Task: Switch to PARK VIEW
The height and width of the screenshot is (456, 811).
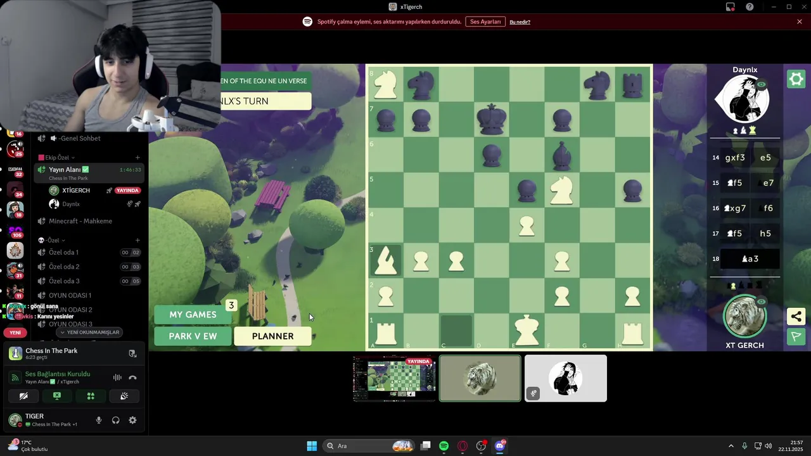Action: pos(193,336)
